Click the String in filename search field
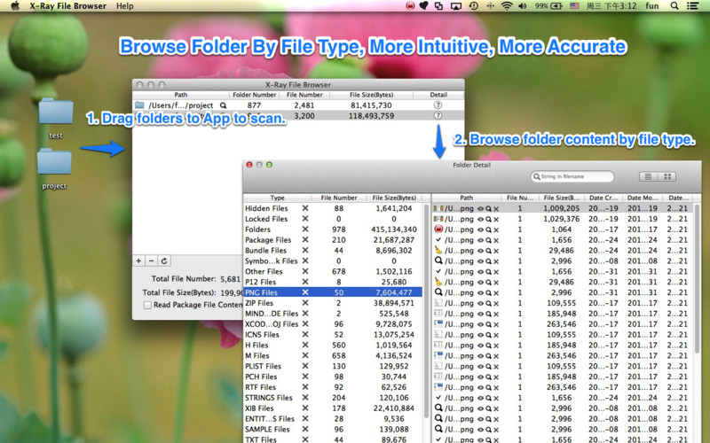 [x=577, y=176]
